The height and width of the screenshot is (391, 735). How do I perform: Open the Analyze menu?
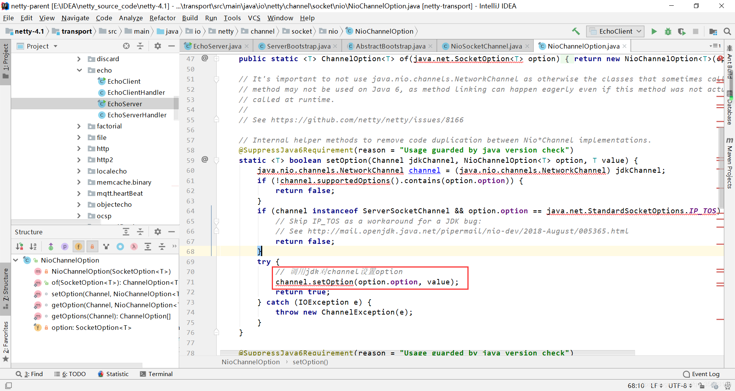tap(131, 18)
